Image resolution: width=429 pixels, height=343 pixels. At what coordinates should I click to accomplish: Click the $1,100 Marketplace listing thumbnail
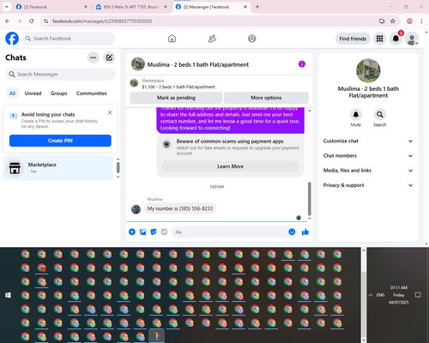pos(134,83)
